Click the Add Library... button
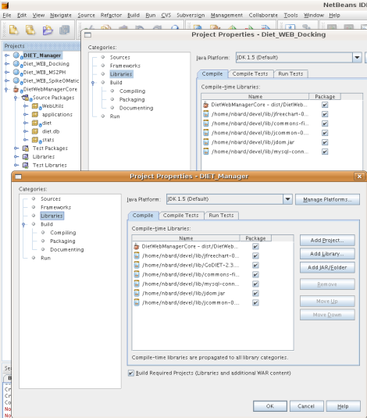The width and height of the screenshot is (367, 418). point(327,254)
